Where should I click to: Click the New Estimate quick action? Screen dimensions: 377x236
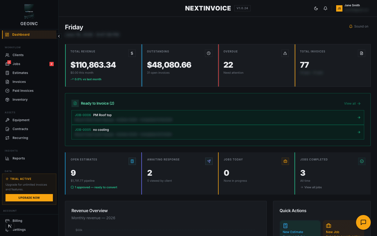(300, 228)
